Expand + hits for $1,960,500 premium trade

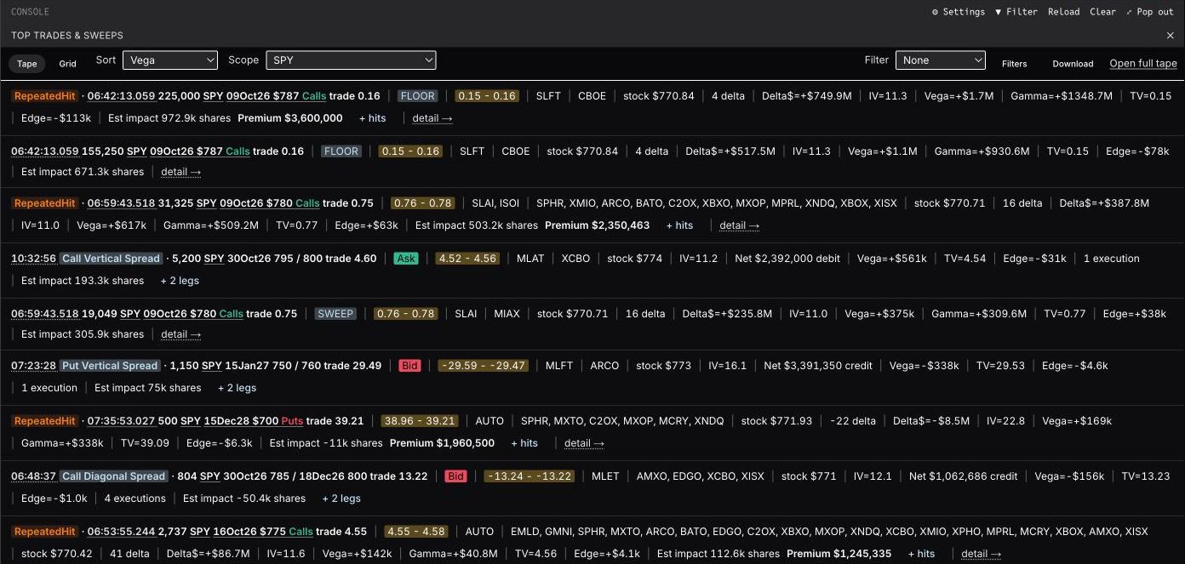524,443
